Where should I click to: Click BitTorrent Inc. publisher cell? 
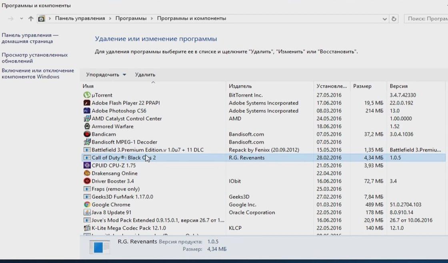pyautogui.click(x=246, y=95)
